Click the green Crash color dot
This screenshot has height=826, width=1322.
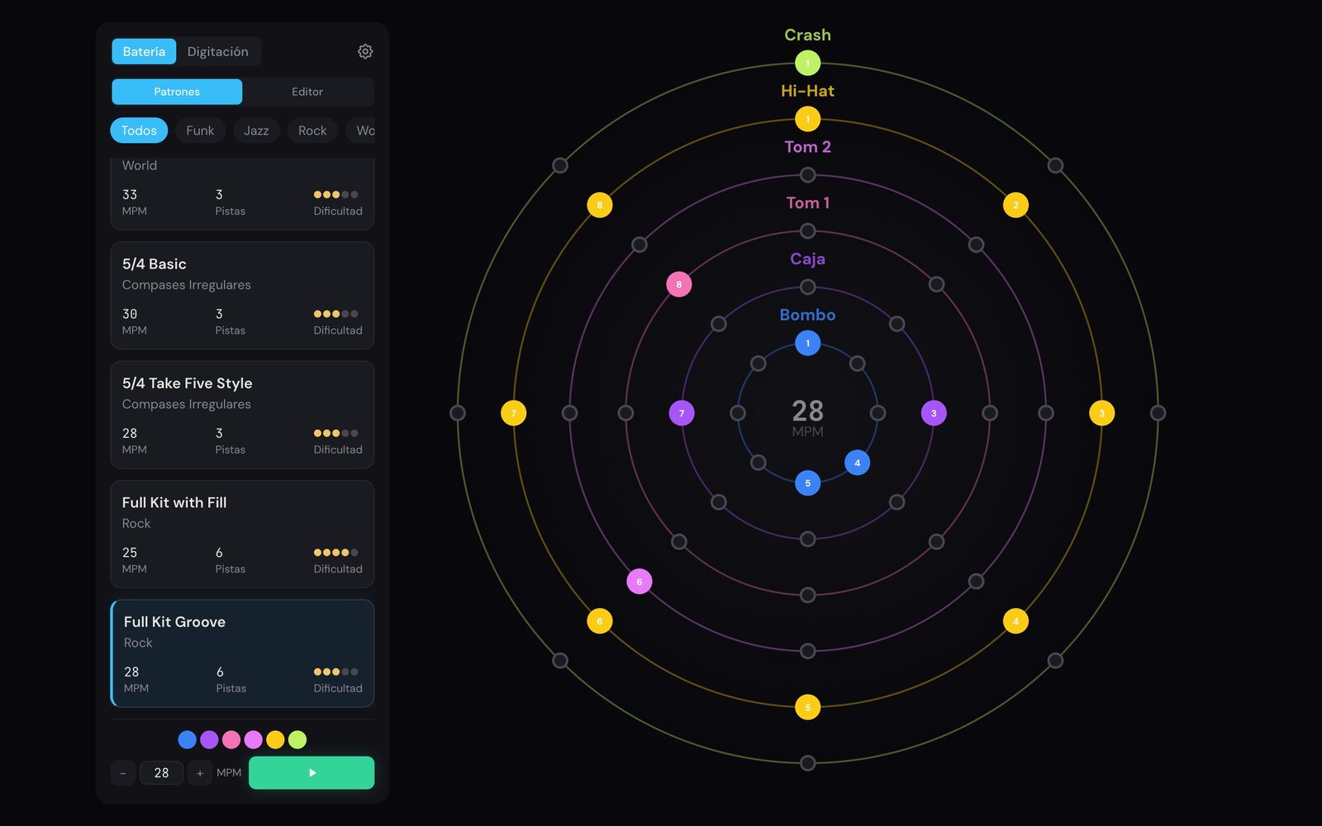297,739
